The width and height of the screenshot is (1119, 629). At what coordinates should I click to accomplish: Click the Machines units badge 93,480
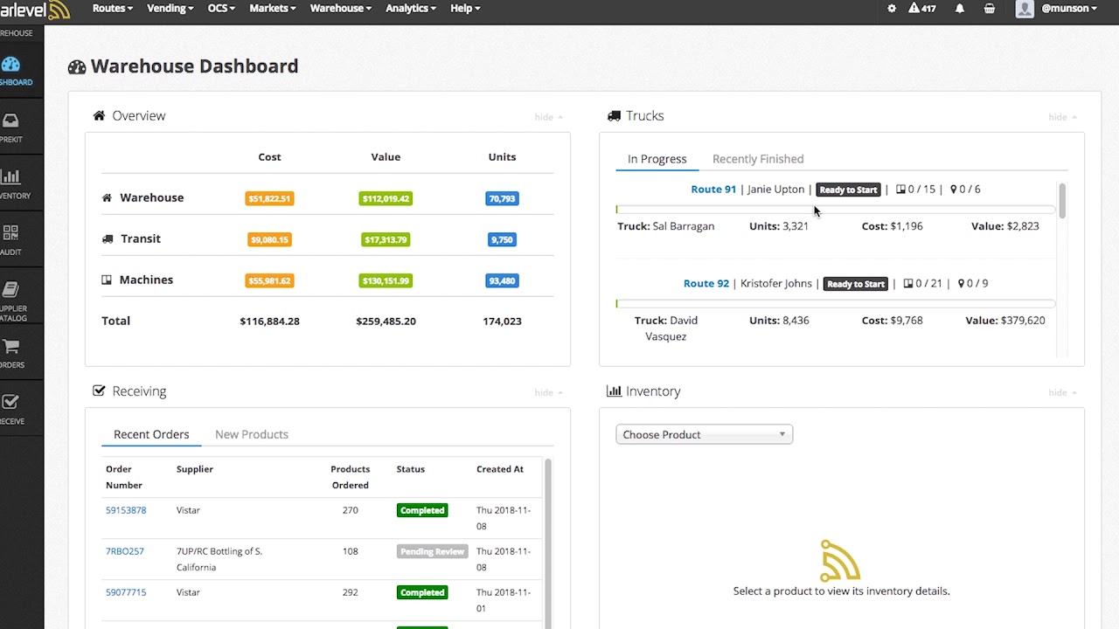502,280
